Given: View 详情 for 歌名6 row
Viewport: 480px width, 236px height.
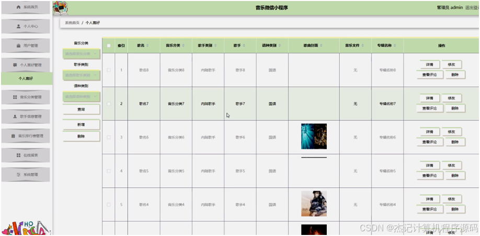Looking at the screenshot, I should 430,132.
